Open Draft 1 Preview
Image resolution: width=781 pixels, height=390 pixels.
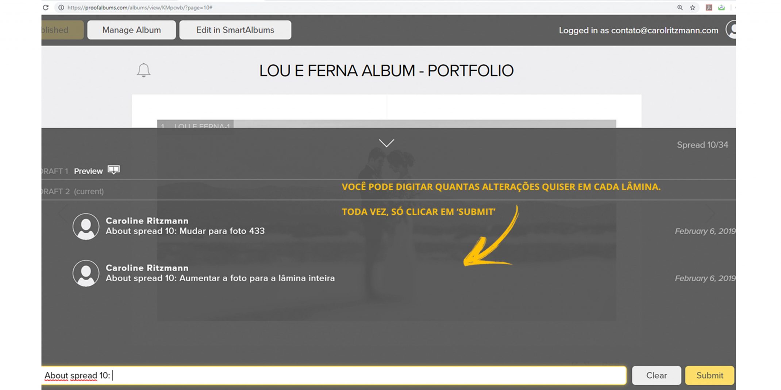pos(88,171)
